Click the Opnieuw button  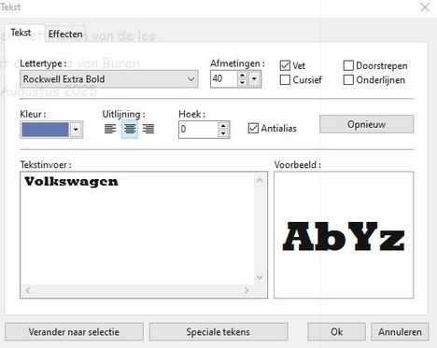pos(367,124)
